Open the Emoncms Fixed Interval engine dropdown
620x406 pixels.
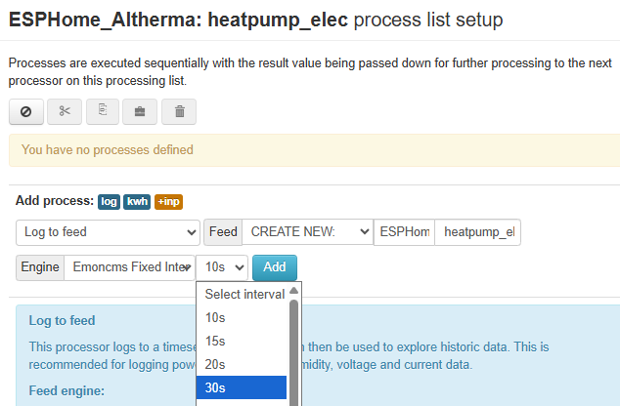129,267
